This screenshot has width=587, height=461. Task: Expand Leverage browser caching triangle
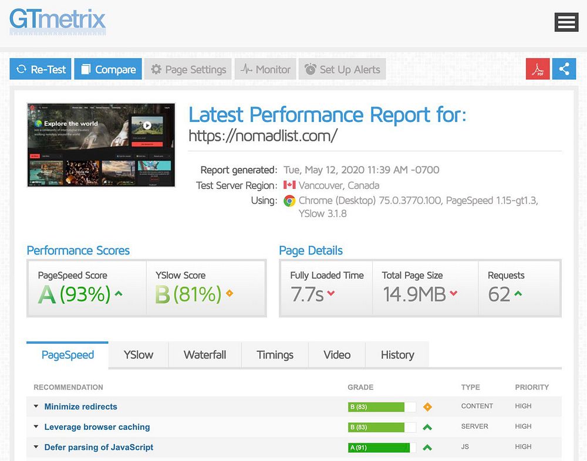coord(36,426)
